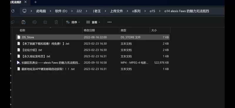Open the 查看 view dropdown
This screenshot has width=235, height=108.
tap(93, 22)
